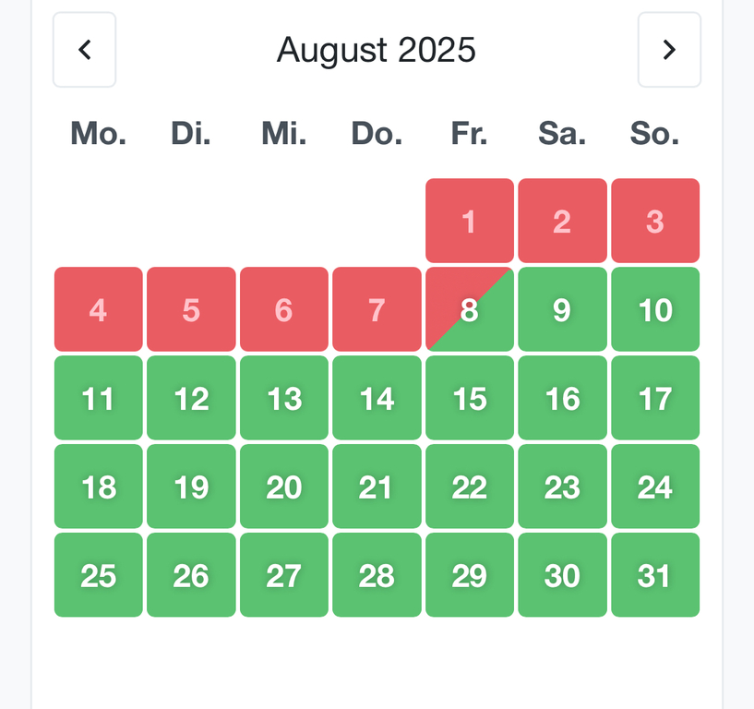The height and width of the screenshot is (709, 754).
Task: Pick available date August 9
Action: (x=562, y=309)
